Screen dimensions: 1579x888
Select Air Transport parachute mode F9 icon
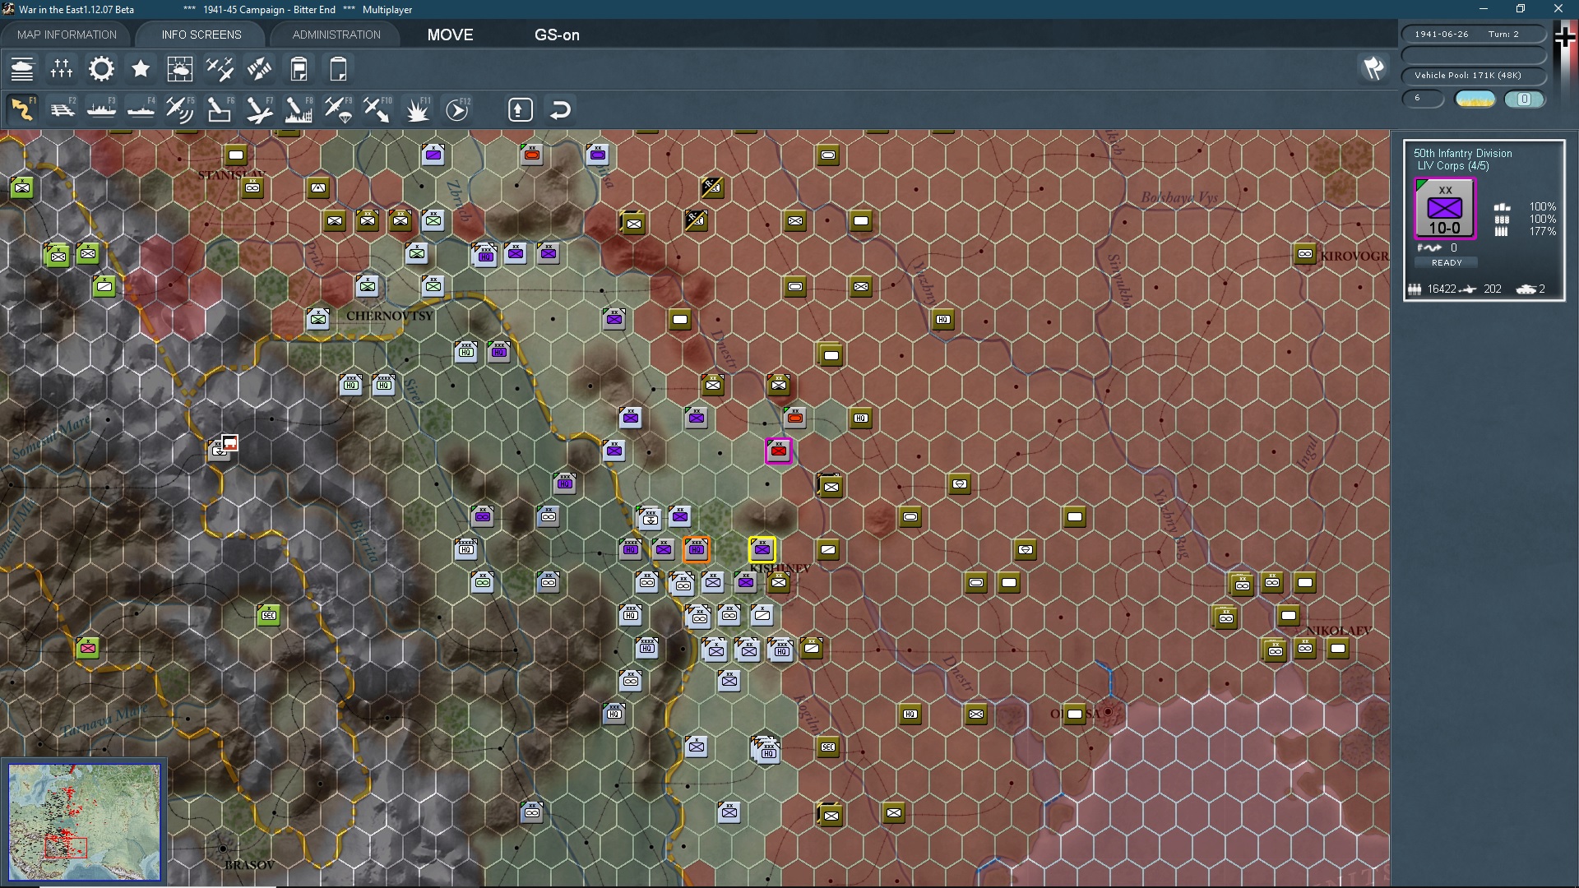tap(338, 109)
